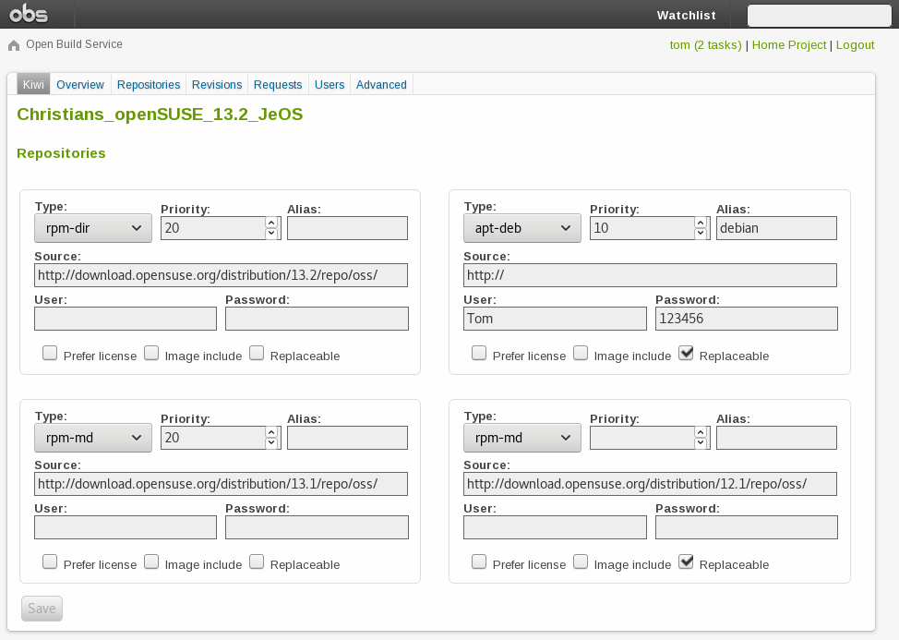Viewport: 899px width, 640px height.
Task: Increase priority for the 13.1 repo
Action: tap(271, 431)
